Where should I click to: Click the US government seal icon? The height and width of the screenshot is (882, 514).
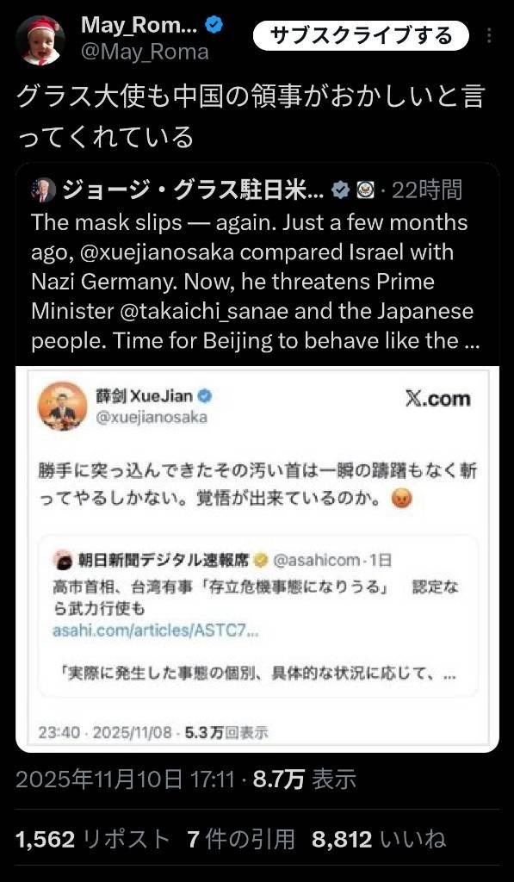363,190
